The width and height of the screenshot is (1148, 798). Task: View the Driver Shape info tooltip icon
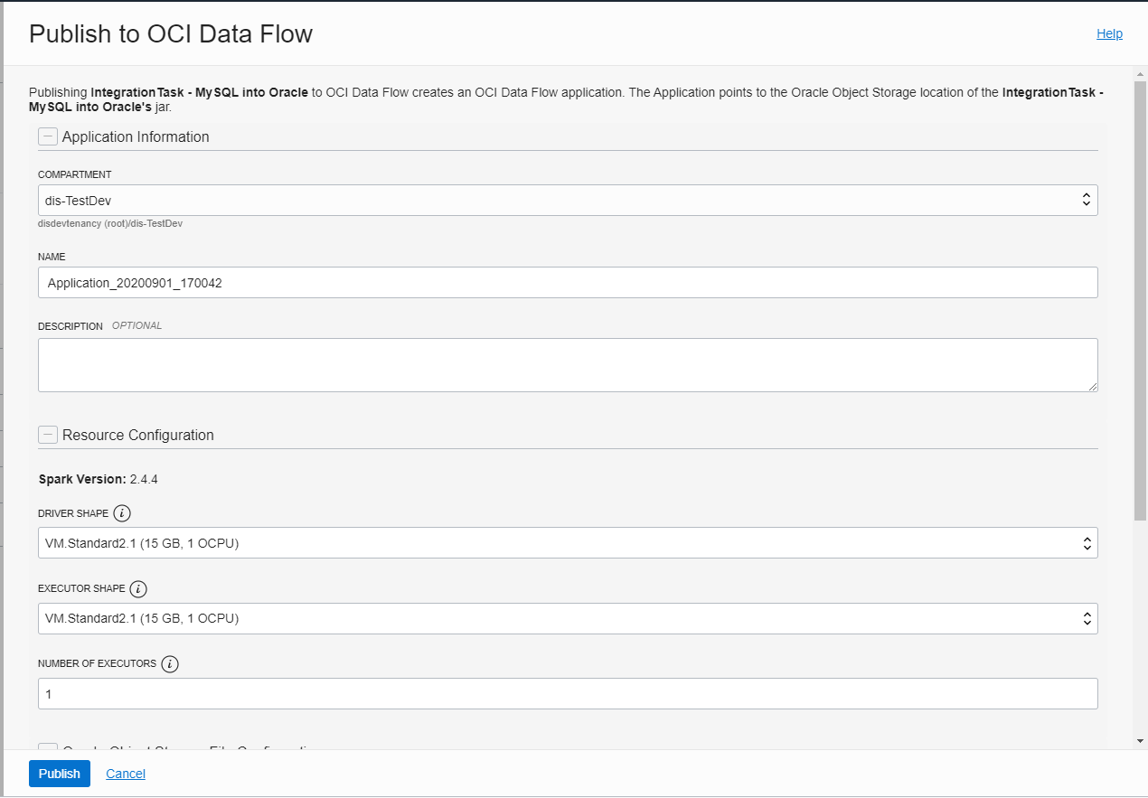pyautogui.click(x=124, y=512)
